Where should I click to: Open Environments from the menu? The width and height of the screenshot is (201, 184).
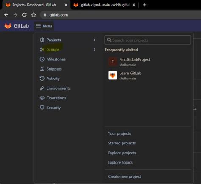59,88
